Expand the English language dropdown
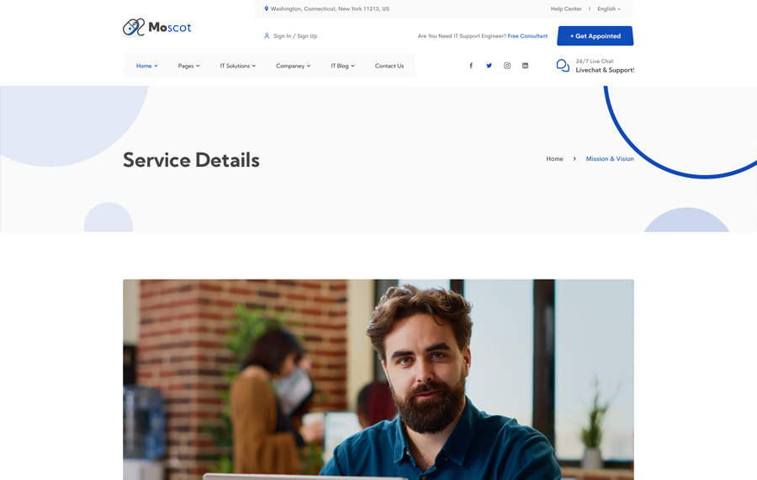Viewport: 757px width, 480px height. click(x=609, y=9)
